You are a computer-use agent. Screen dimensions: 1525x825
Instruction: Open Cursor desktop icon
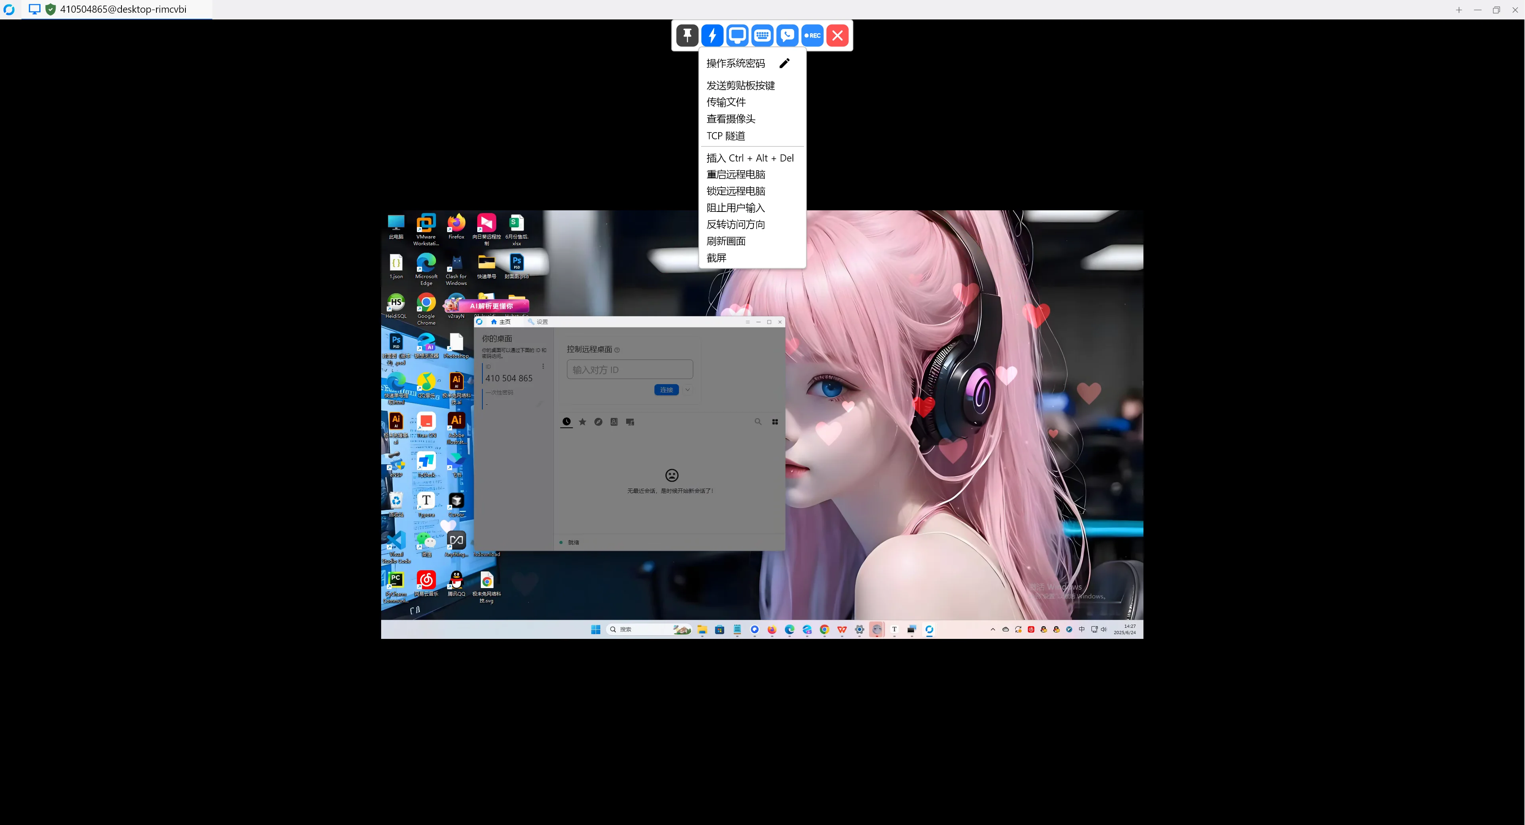click(456, 505)
